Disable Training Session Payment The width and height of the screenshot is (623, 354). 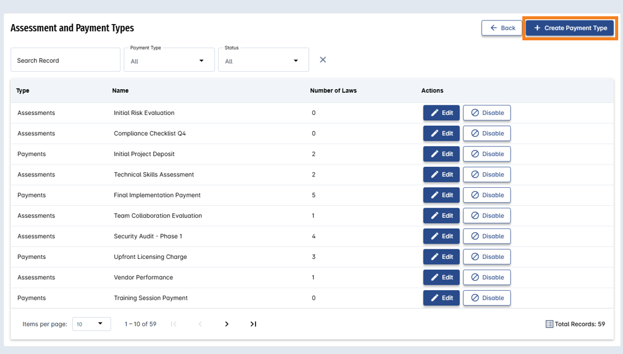(x=487, y=298)
